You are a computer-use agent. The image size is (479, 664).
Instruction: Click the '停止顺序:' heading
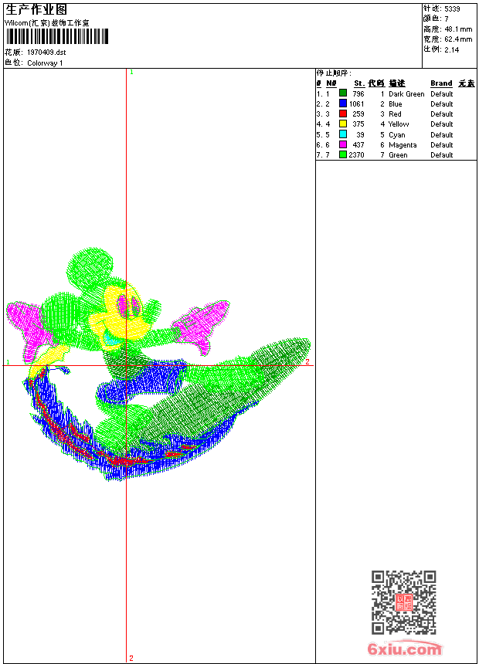[x=334, y=73]
